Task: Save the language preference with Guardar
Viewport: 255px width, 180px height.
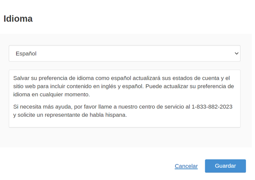Action: [x=225, y=166]
